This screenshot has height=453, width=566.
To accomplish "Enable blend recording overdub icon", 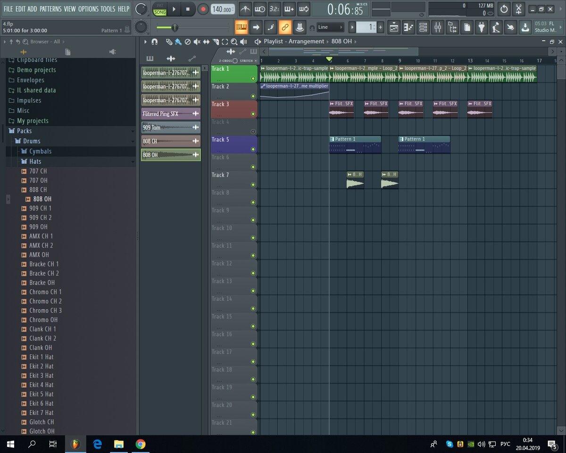I will pos(289,8).
